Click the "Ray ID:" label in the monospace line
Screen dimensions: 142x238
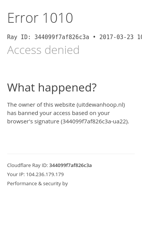pos(19,37)
